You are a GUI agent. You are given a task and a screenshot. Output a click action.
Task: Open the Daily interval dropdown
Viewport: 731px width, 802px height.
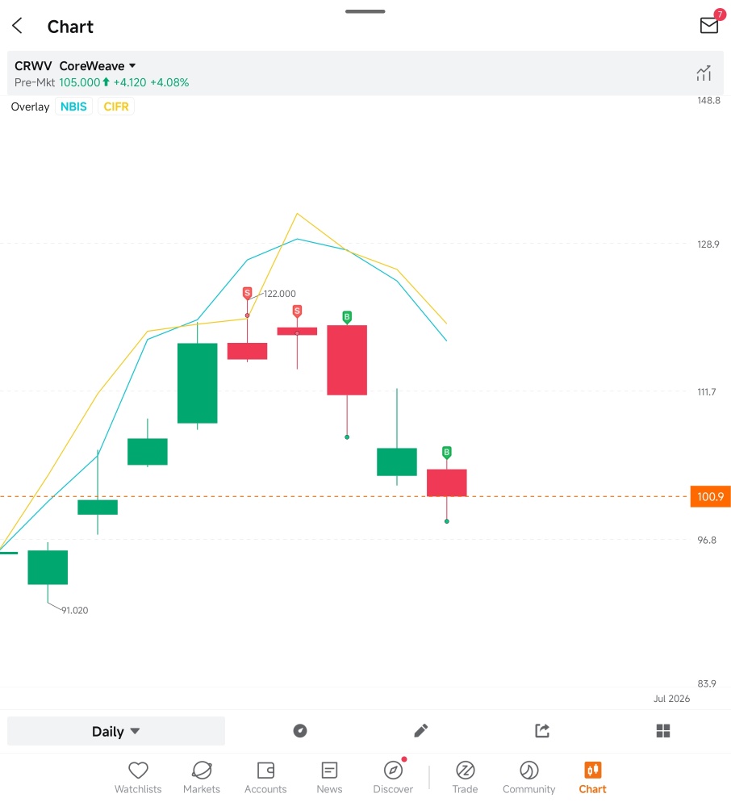click(x=116, y=732)
